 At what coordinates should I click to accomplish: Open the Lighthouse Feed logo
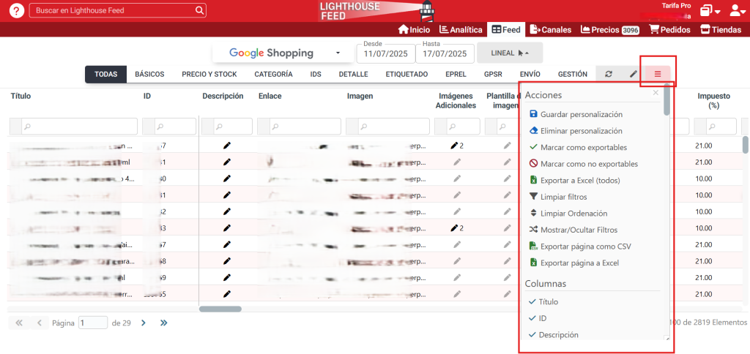(376, 10)
